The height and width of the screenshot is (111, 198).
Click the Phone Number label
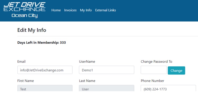tap(152, 81)
